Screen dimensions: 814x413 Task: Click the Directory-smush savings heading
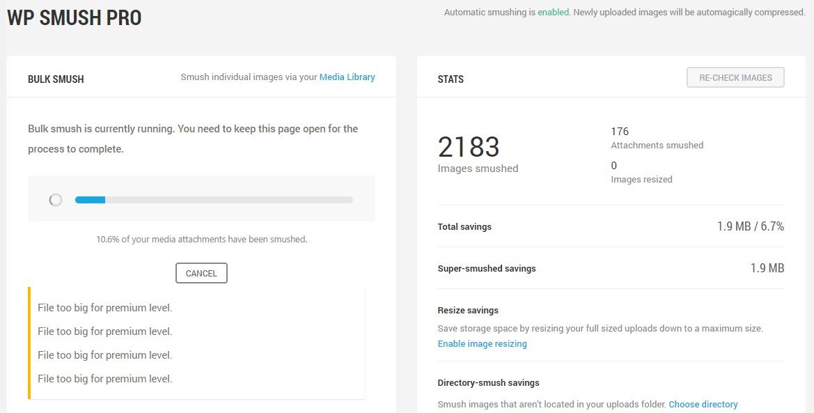(489, 383)
